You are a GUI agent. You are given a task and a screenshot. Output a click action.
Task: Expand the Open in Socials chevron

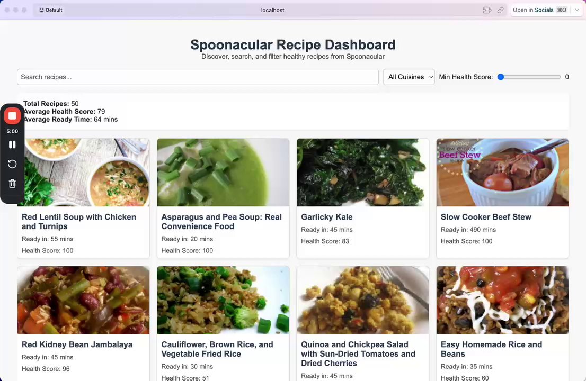tap(577, 10)
